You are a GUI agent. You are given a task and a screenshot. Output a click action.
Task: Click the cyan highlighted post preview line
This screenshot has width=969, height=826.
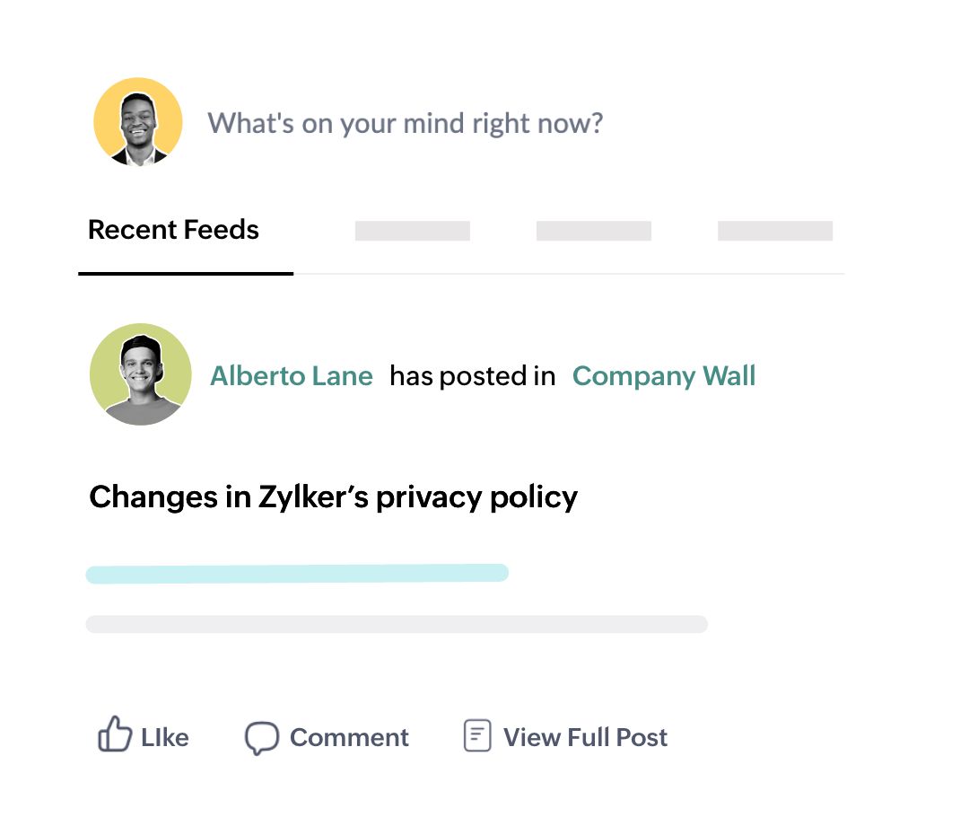tap(297, 574)
